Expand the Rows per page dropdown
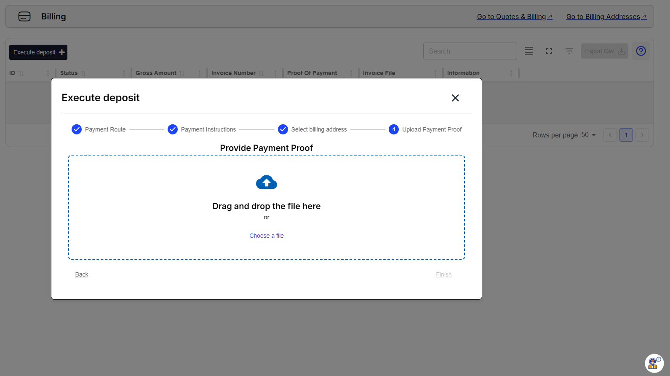 [x=588, y=135]
